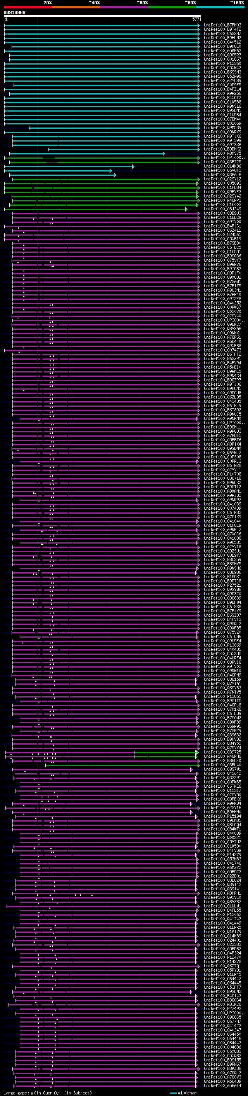Click the 577 query length marker

(x=195, y=19)
